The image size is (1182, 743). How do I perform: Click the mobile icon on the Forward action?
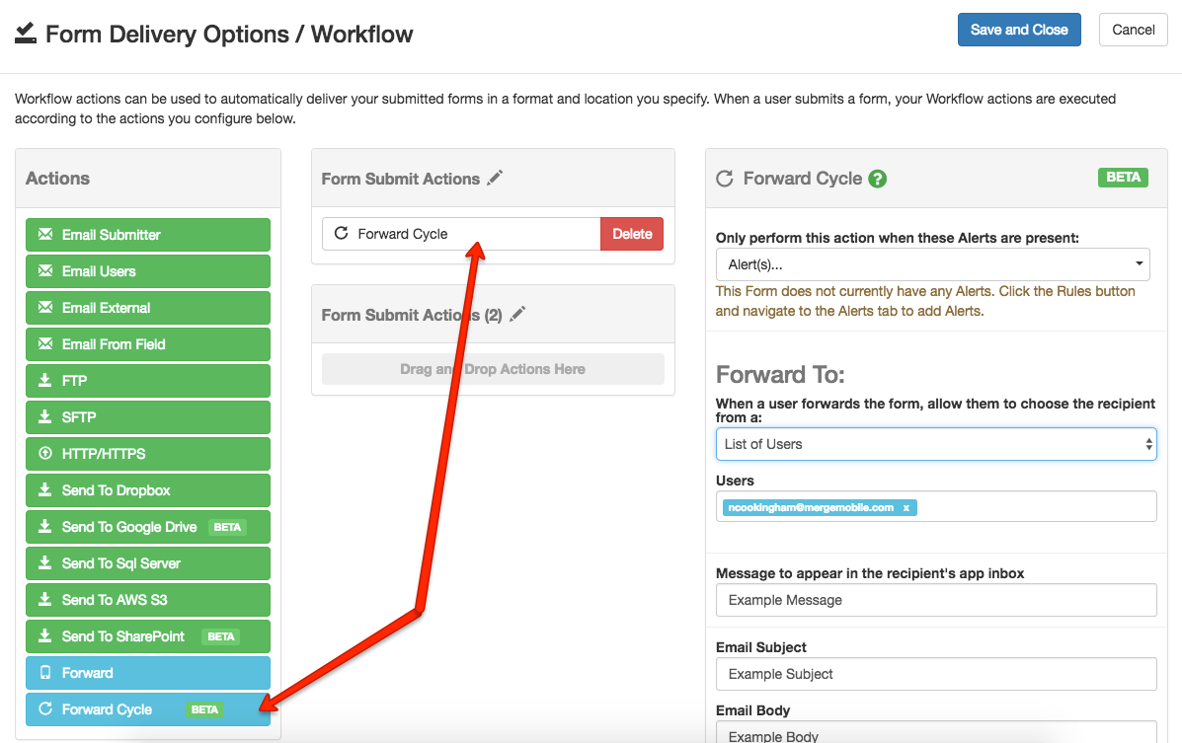tap(44, 673)
